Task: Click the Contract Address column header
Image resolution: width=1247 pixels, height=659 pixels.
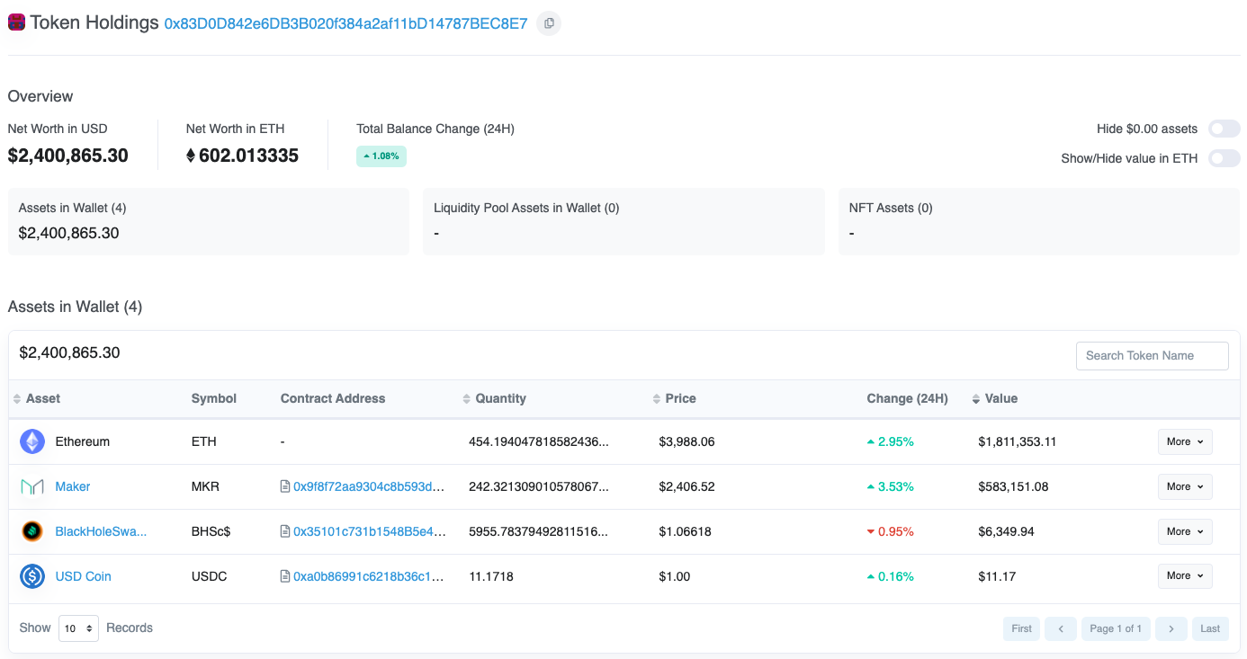Action: (333, 398)
